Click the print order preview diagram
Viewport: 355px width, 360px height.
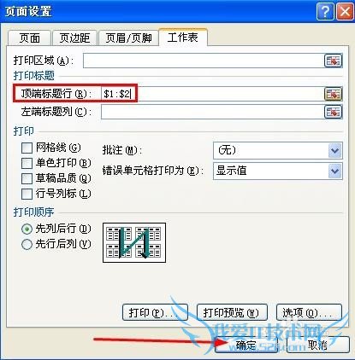pos(134,242)
